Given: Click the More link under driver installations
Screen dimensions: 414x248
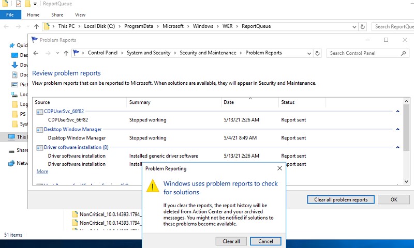Looking at the screenshot, I should click(42, 172).
